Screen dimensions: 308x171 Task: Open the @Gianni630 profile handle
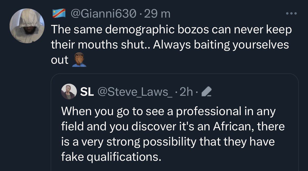[103, 14]
